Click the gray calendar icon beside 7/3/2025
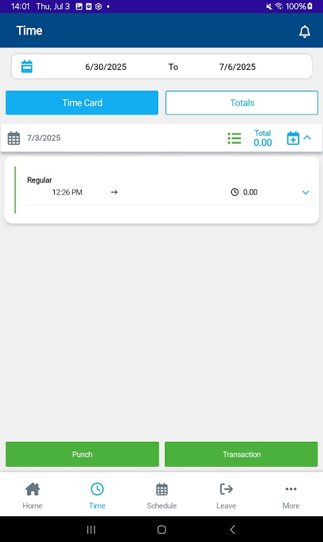Viewport: 323px width, 542px height. coord(14,138)
